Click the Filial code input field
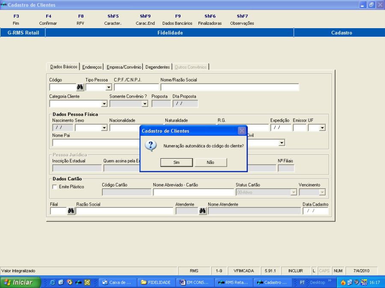The image size is (385, 288). 59,211
